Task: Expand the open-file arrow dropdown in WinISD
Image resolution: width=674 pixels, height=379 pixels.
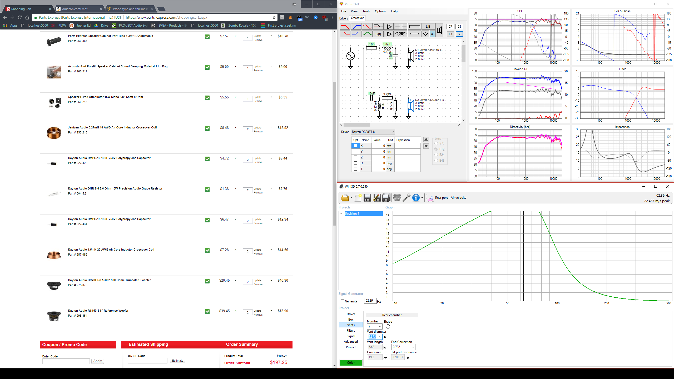Action: [x=351, y=198]
